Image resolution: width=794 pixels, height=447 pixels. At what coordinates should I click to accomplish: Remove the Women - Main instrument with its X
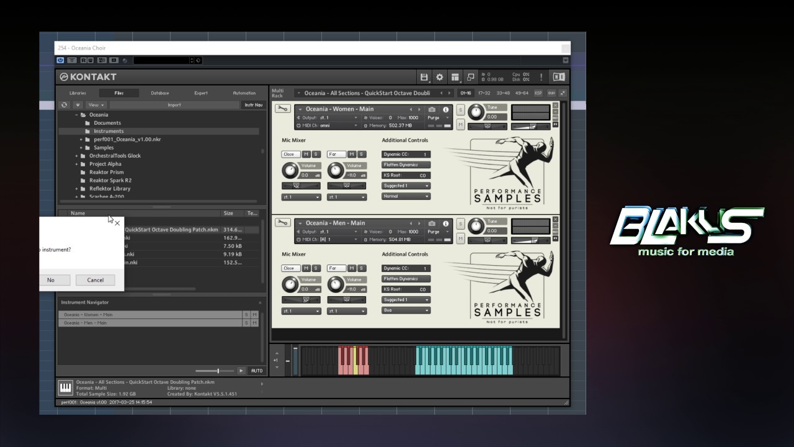555,106
